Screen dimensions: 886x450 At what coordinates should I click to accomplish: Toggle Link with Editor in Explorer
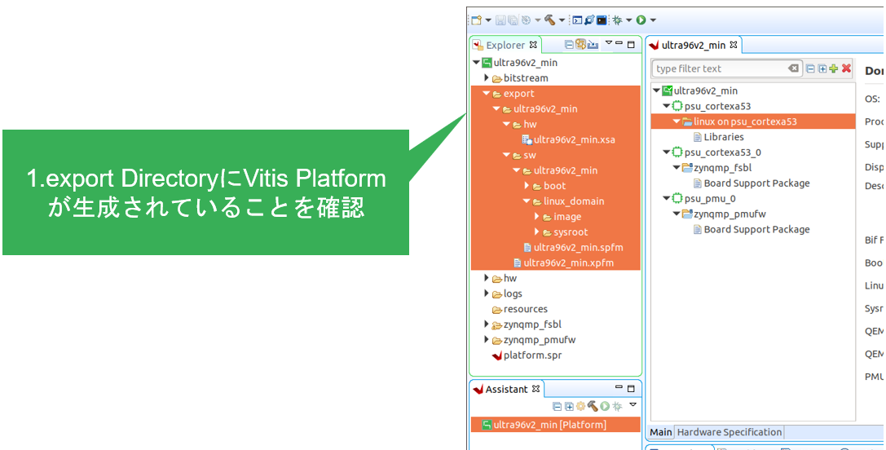tap(580, 44)
